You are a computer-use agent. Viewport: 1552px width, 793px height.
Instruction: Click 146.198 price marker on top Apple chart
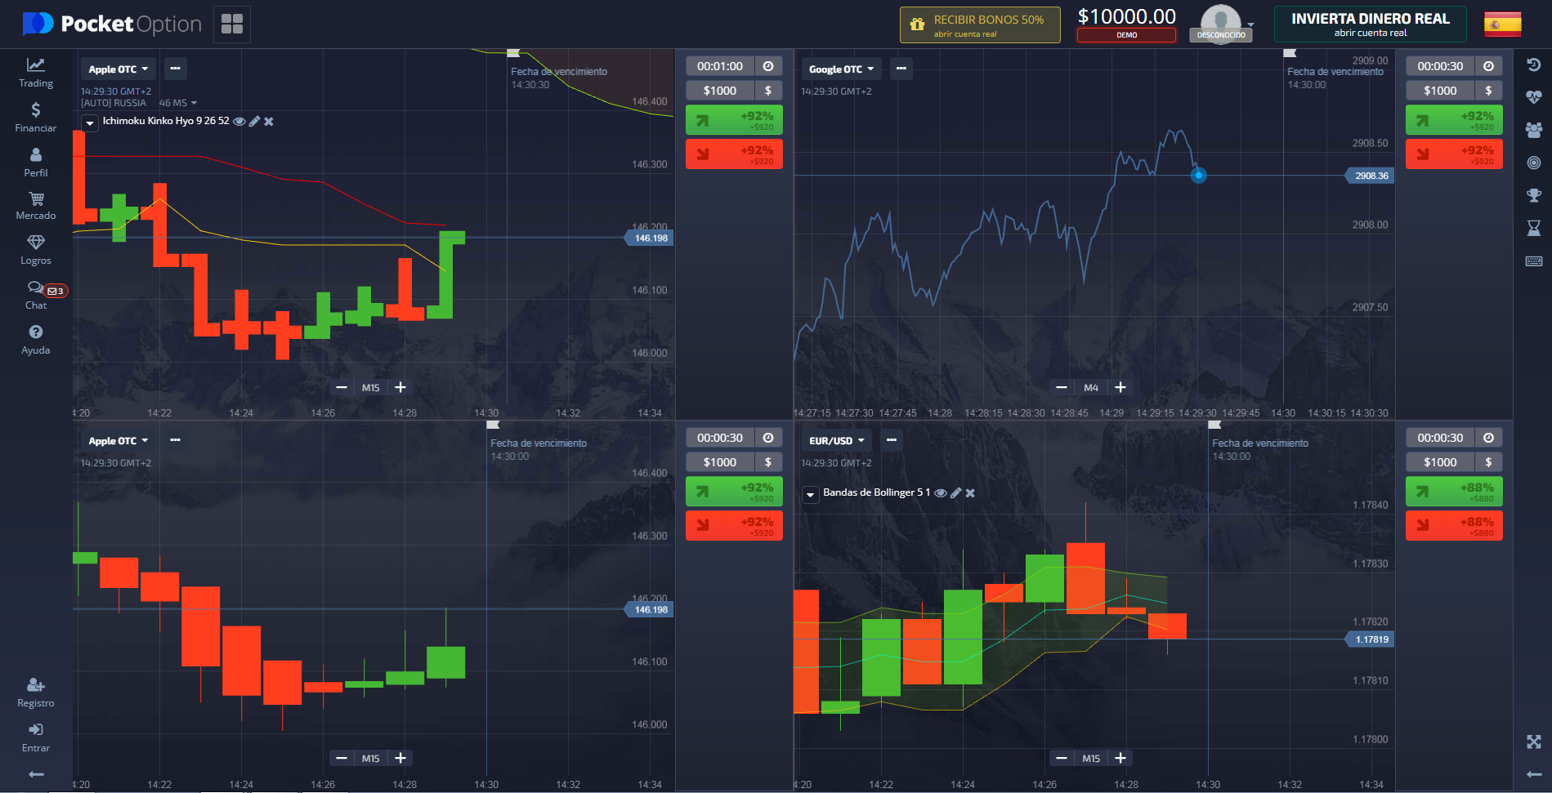point(650,238)
